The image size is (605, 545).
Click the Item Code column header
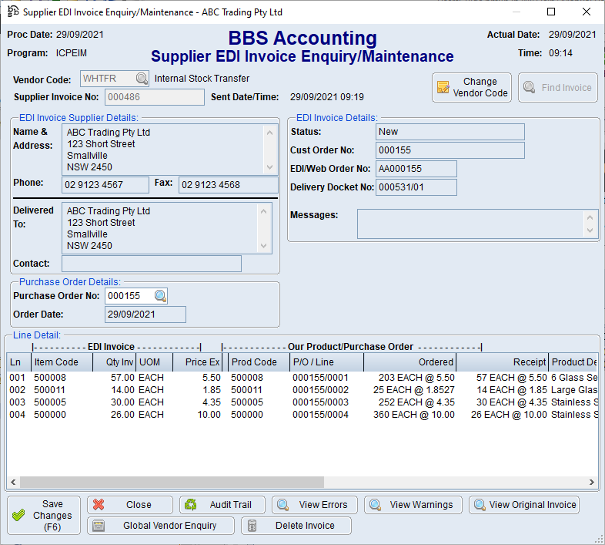(x=62, y=362)
